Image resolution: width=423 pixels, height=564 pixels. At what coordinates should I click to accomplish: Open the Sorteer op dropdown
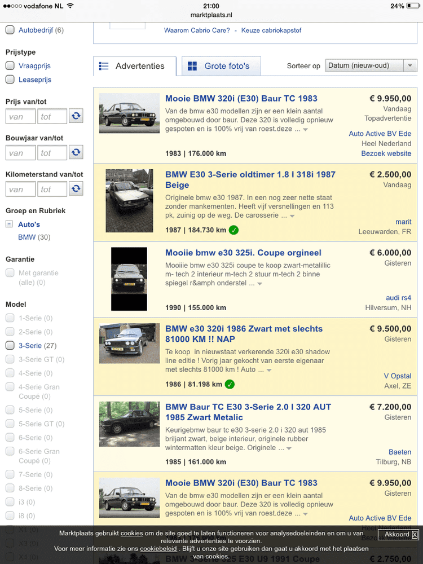tap(371, 65)
